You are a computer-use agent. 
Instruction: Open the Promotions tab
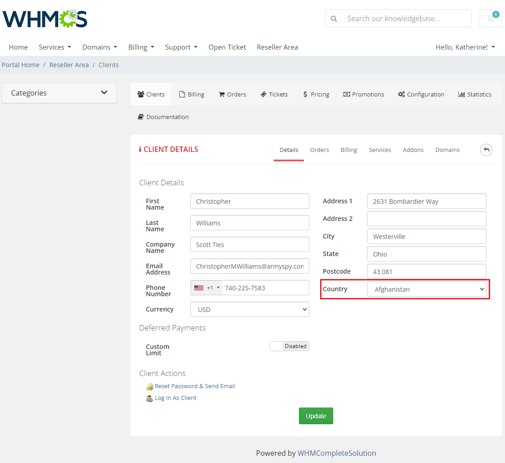[x=363, y=94]
